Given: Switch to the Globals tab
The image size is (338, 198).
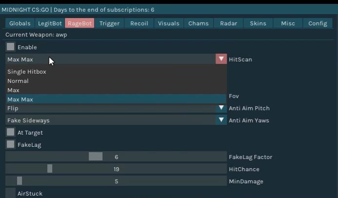Looking at the screenshot, I should (x=20, y=23).
